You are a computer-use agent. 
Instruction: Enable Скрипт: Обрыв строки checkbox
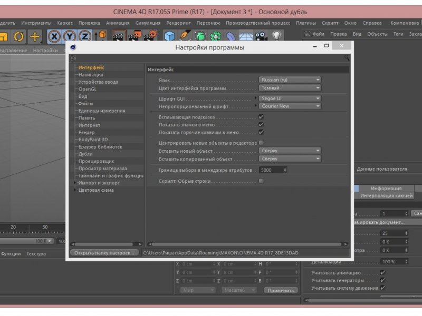coord(261,181)
